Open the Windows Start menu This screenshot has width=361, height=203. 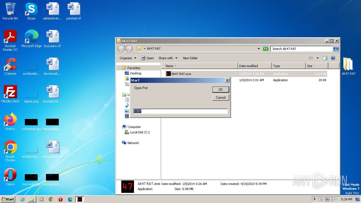click(8, 199)
